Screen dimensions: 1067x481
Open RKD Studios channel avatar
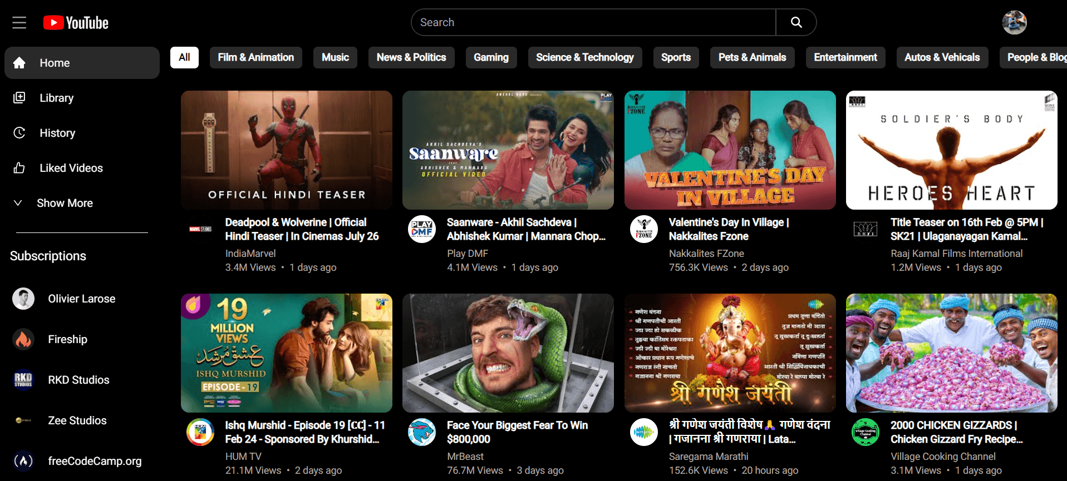pos(23,380)
